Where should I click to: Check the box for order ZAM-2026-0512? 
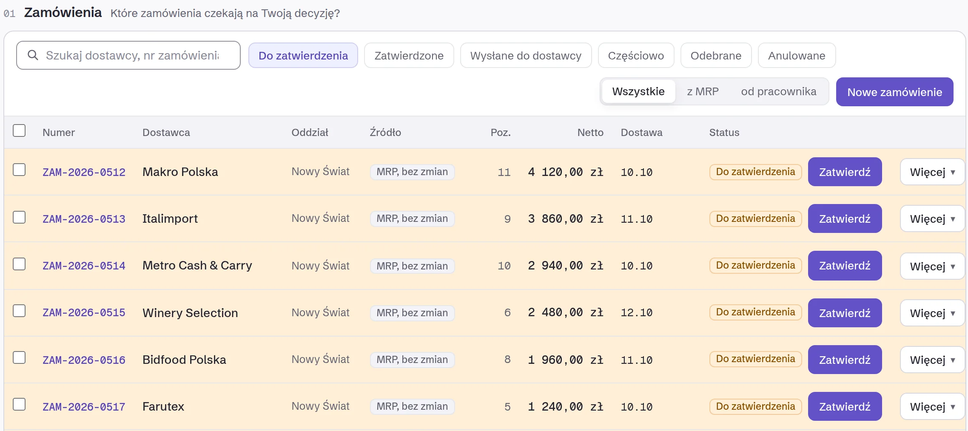point(19,170)
